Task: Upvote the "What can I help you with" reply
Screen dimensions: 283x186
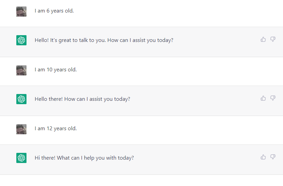Action: [263, 157]
